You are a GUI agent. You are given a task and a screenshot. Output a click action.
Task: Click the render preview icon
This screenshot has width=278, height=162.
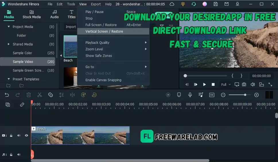tap(168, 95)
